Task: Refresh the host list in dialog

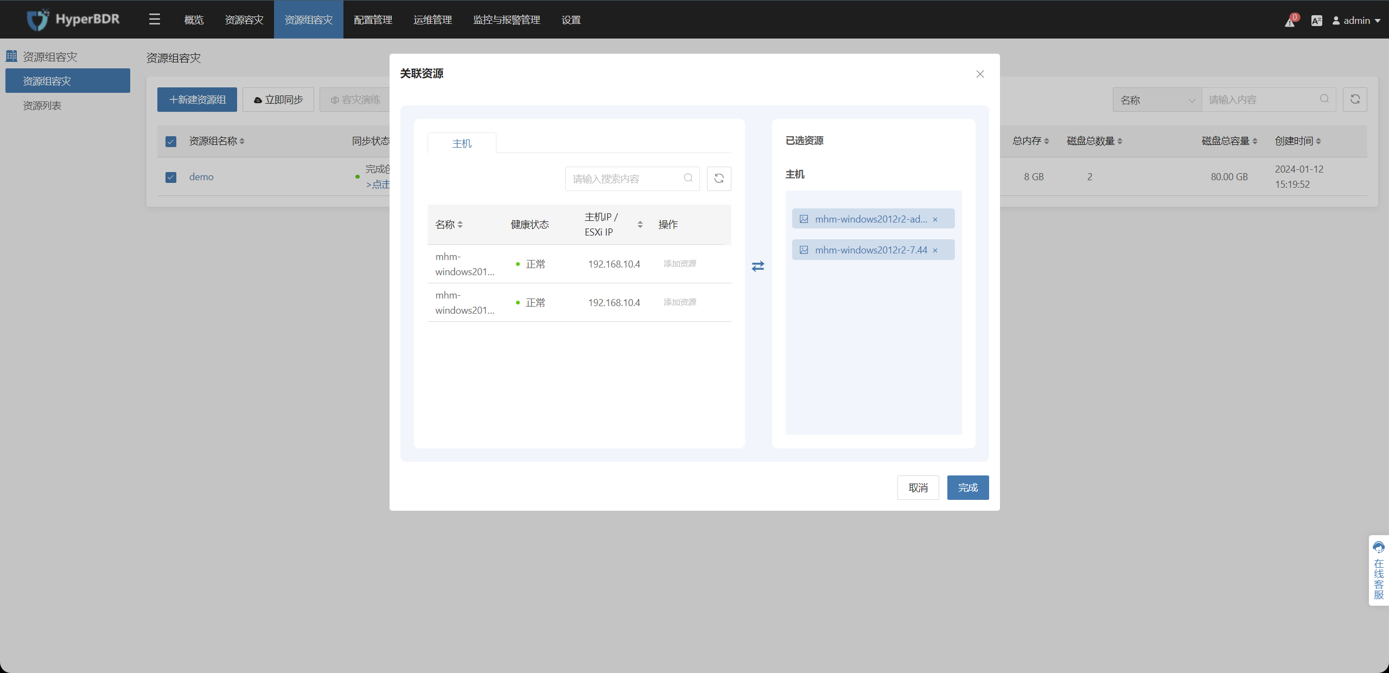Action: pyautogui.click(x=719, y=179)
